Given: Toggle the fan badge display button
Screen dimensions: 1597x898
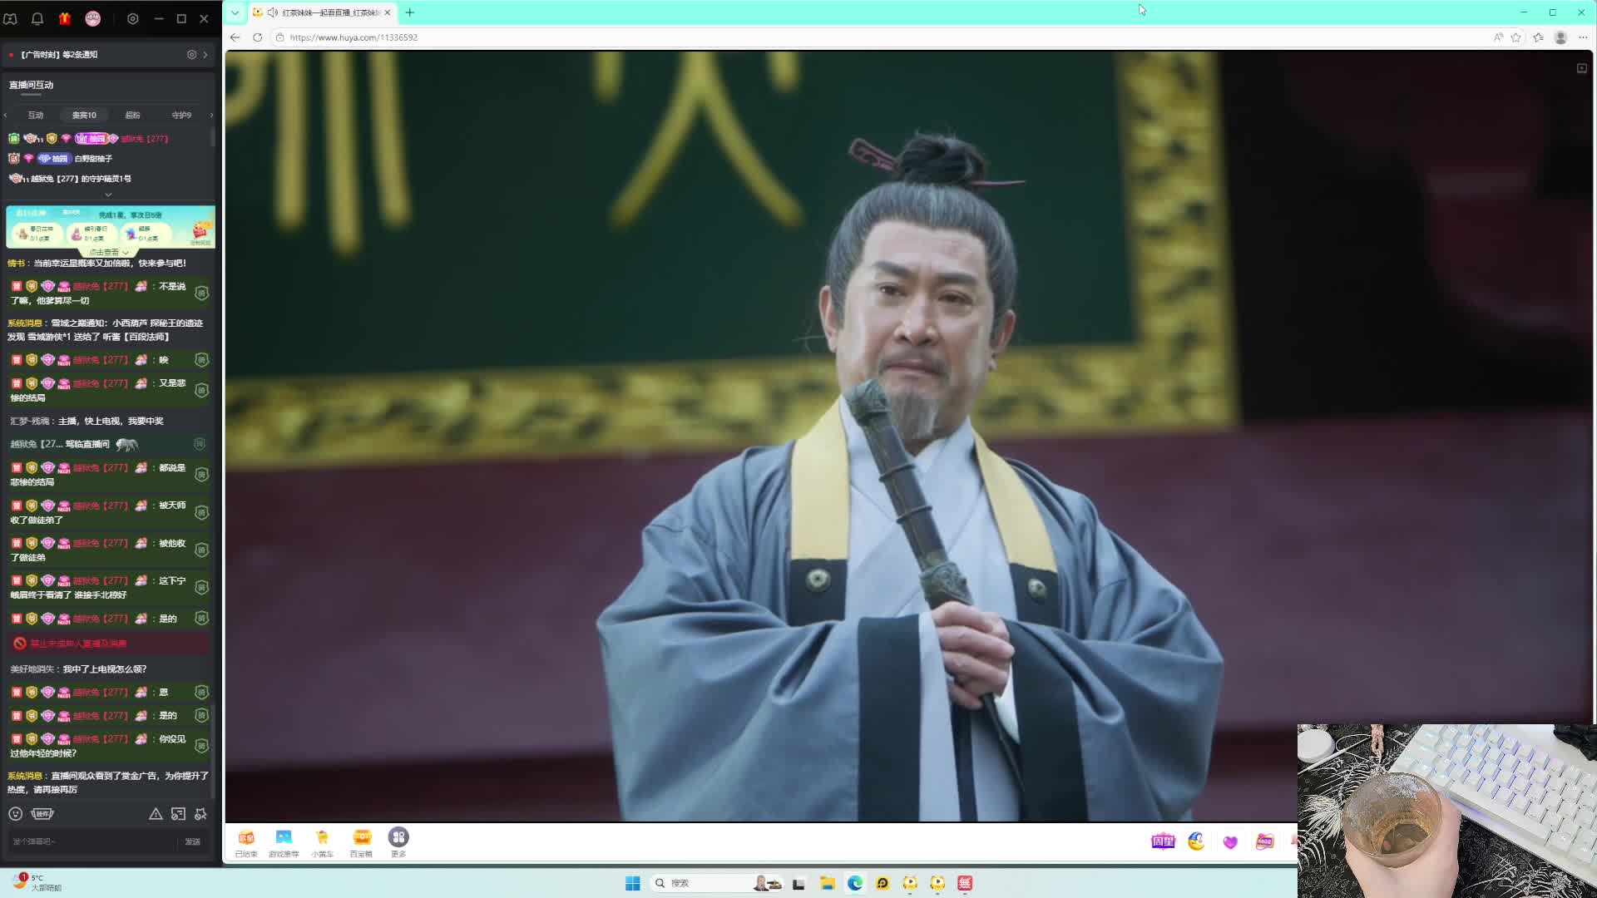Looking at the screenshot, I should [42, 814].
